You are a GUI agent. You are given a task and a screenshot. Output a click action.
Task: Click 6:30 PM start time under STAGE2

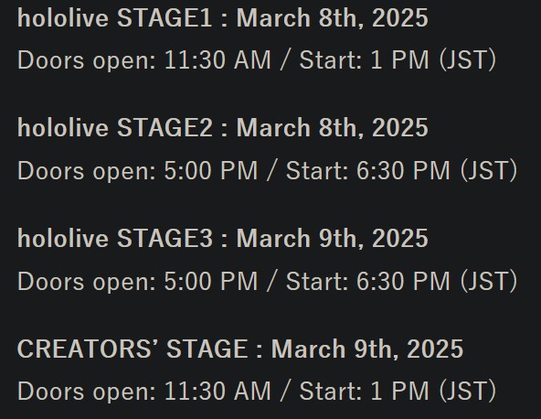pyautogui.click(x=403, y=171)
